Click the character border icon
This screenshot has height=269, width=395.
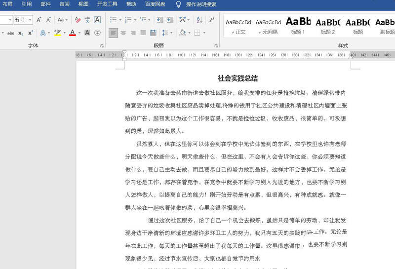97,20
